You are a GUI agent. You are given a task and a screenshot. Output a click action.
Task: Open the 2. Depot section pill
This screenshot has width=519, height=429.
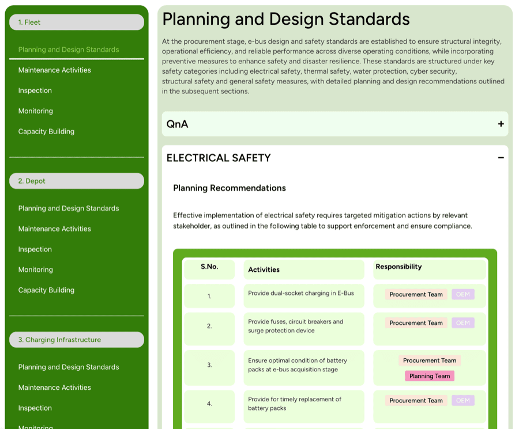[x=77, y=181]
